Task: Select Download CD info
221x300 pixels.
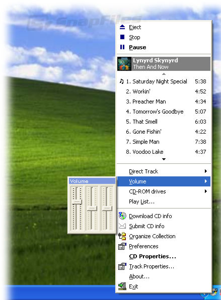Action: pyautogui.click(x=164, y=216)
